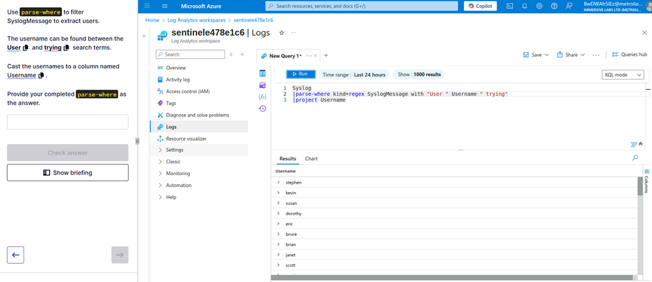Screen dimensions: 652x282
Task: Switch to the Chart tab
Action: [x=311, y=158]
